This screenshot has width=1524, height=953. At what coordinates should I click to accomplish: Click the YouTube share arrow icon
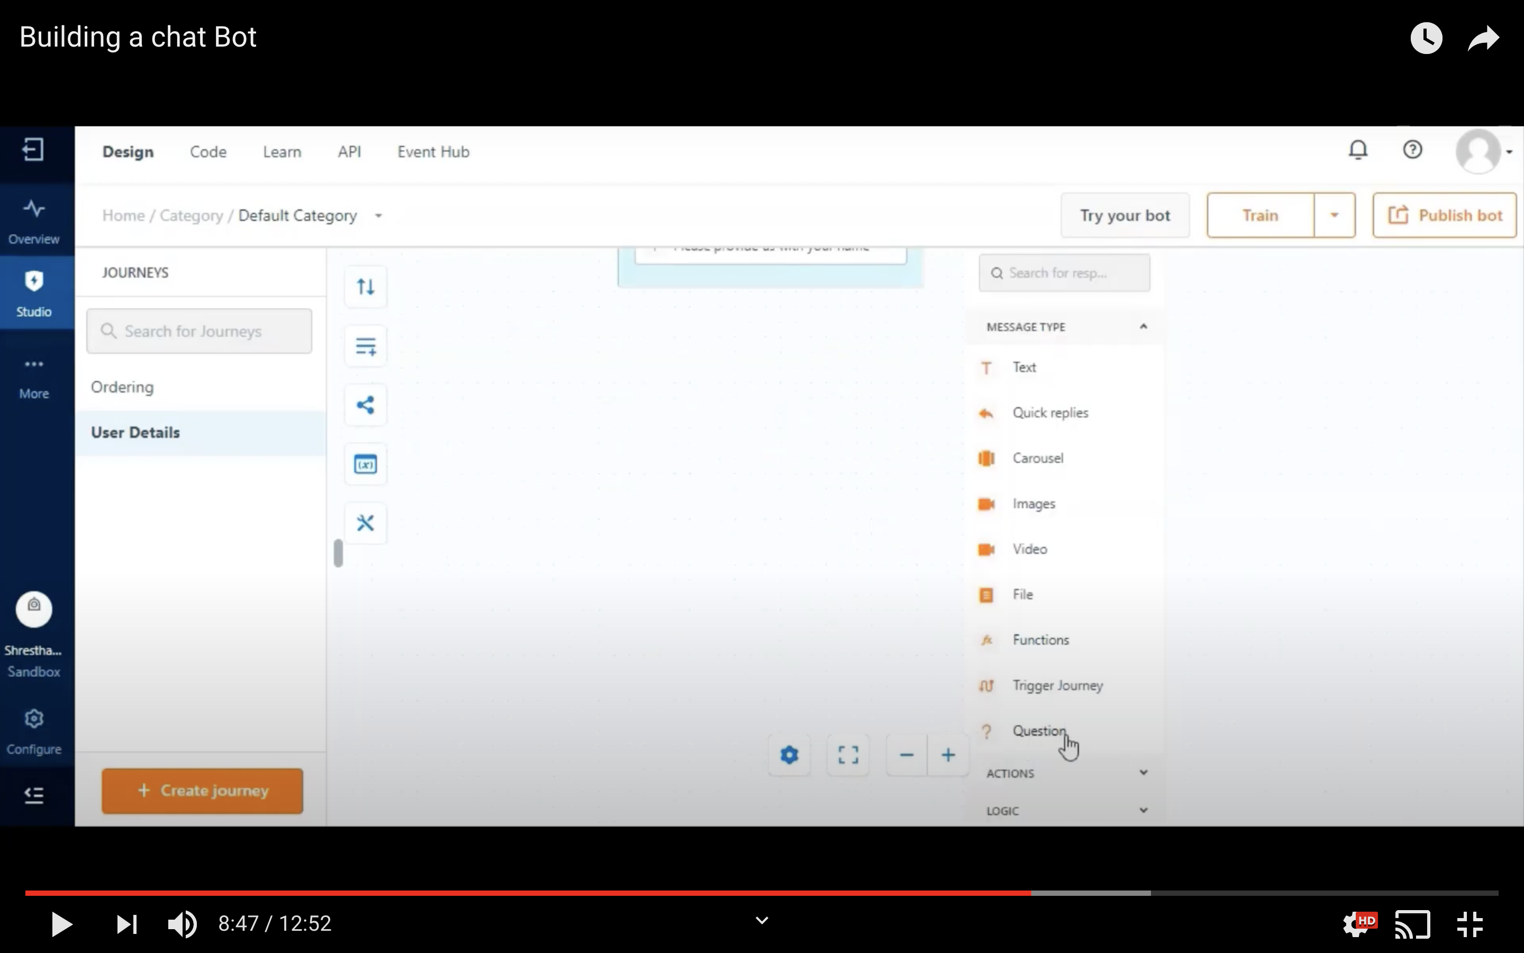[1483, 39]
